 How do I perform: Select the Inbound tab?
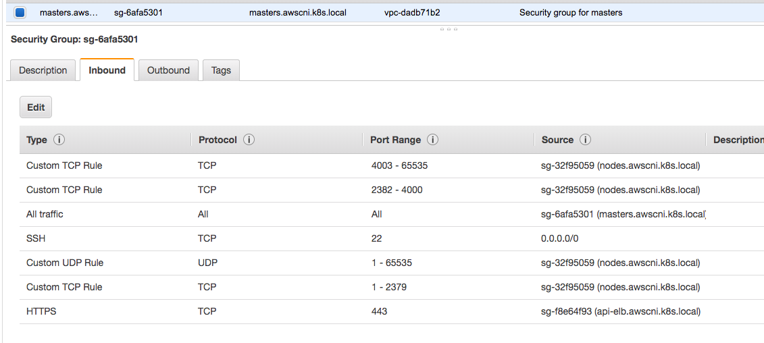pos(107,70)
